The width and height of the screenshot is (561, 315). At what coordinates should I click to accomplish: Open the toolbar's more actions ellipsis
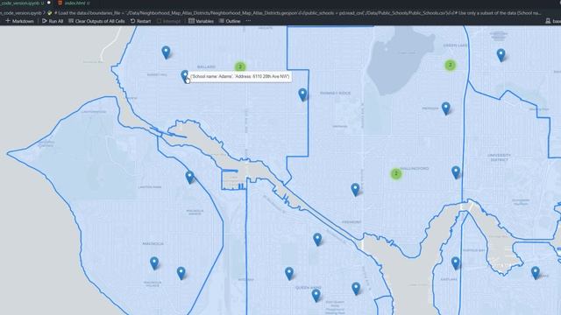[x=248, y=21]
